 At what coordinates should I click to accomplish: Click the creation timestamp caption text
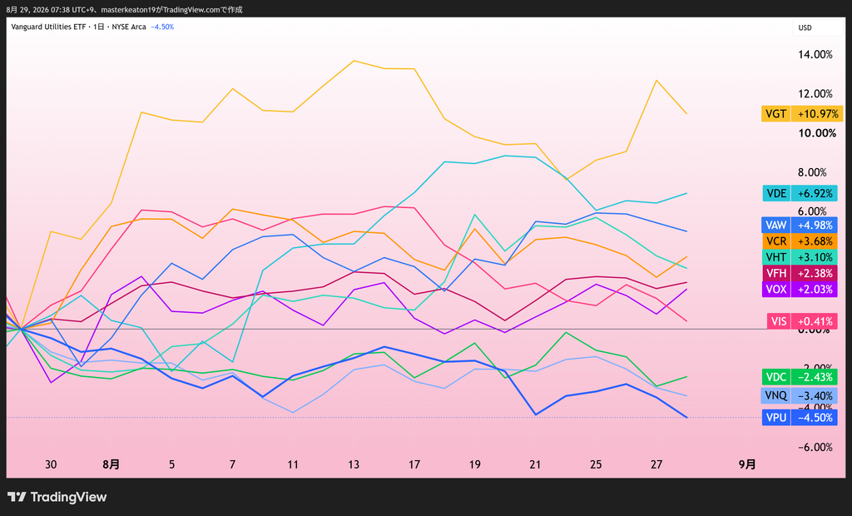coord(125,9)
